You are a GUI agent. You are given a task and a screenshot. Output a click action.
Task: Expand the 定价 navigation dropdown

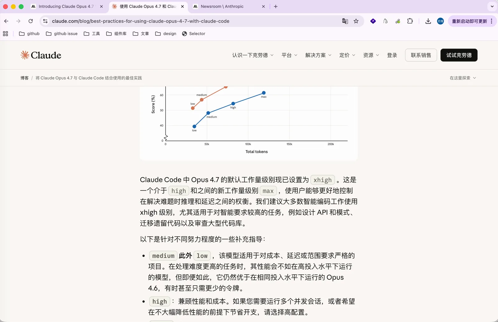[x=347, y=55]
